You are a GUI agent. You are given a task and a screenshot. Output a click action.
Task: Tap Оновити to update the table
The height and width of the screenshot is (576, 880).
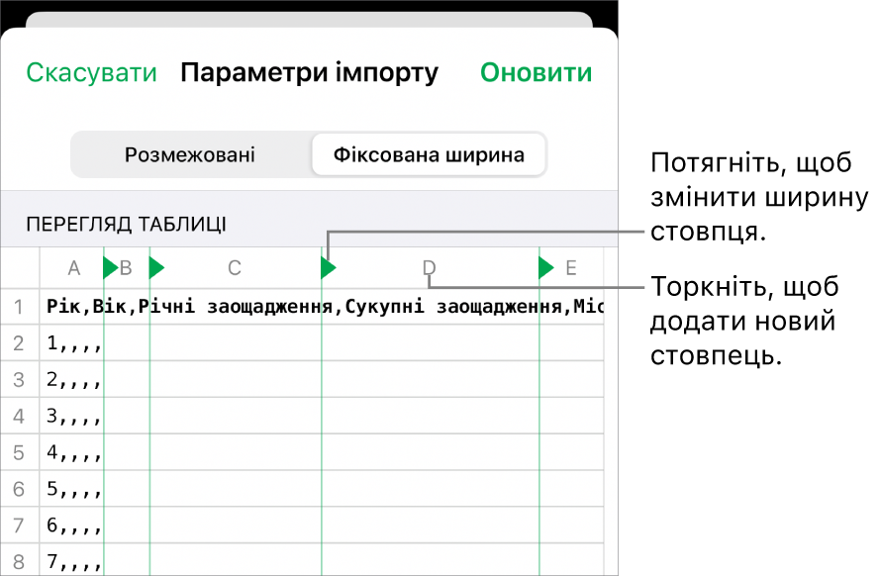536,73
